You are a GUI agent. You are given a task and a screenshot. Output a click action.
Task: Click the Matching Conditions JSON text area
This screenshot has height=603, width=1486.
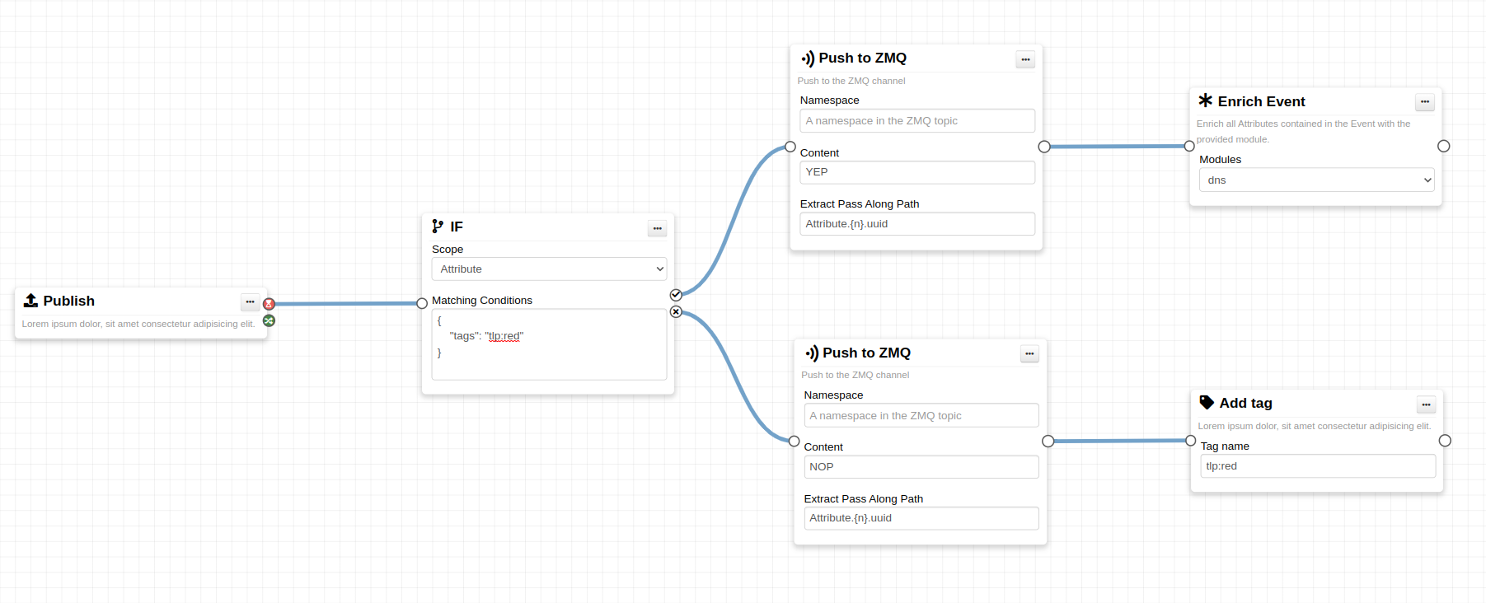(549, 344)
